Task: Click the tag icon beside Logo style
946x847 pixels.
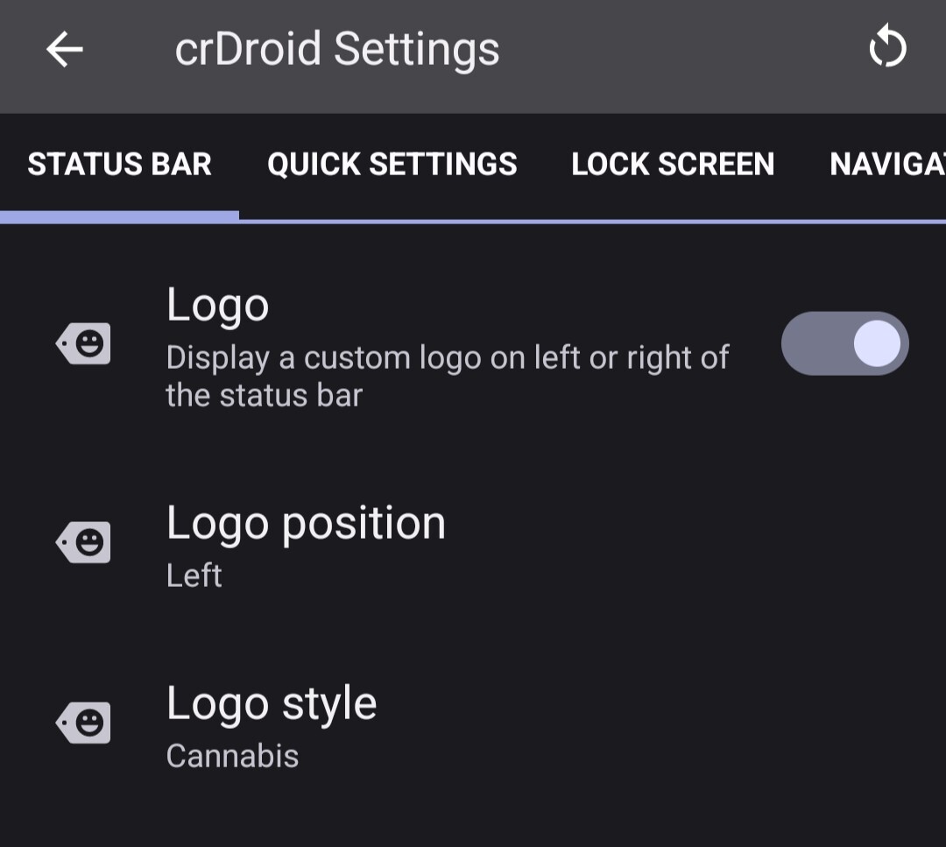Action: (x=83, y=722)
